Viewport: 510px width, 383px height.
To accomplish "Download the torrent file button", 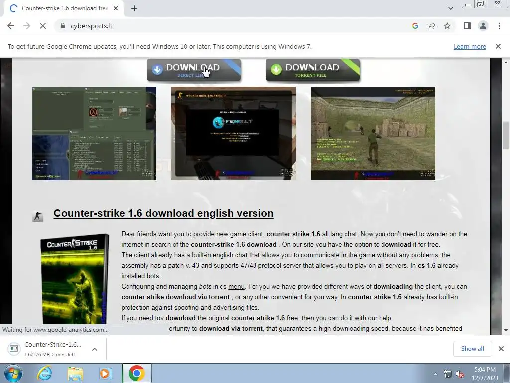I will (313, 70).
